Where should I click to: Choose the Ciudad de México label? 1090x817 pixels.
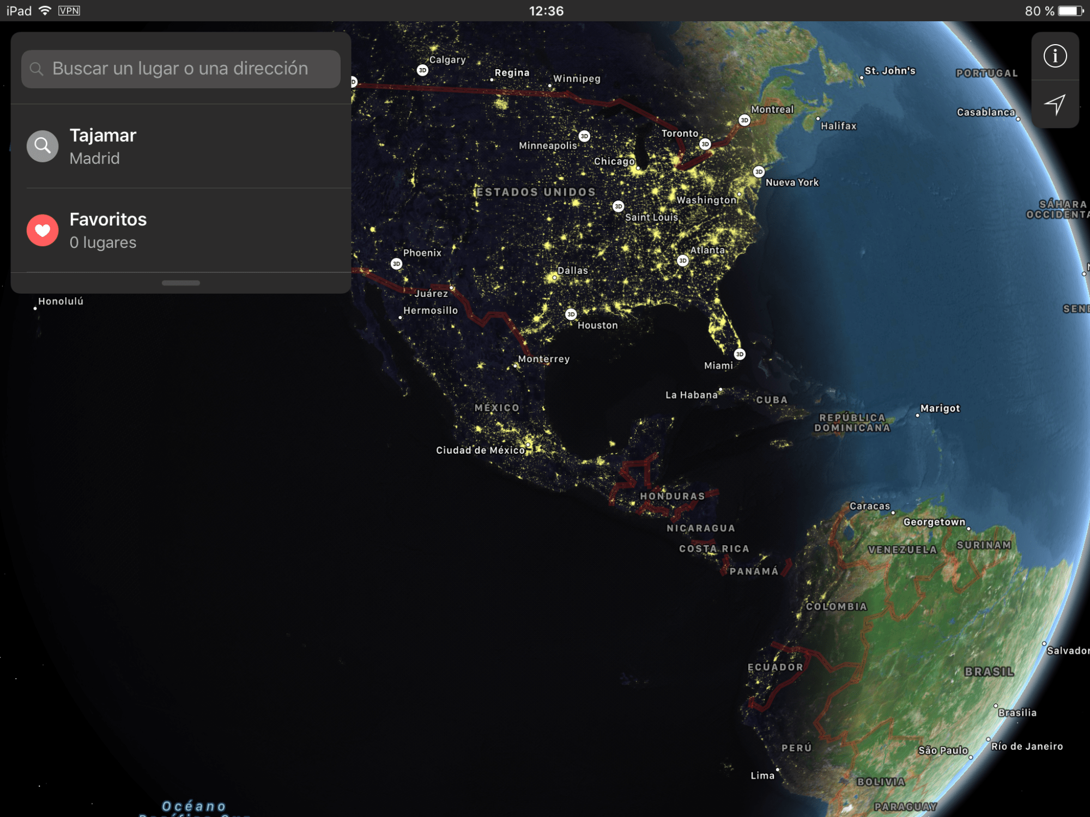(481, 450)
